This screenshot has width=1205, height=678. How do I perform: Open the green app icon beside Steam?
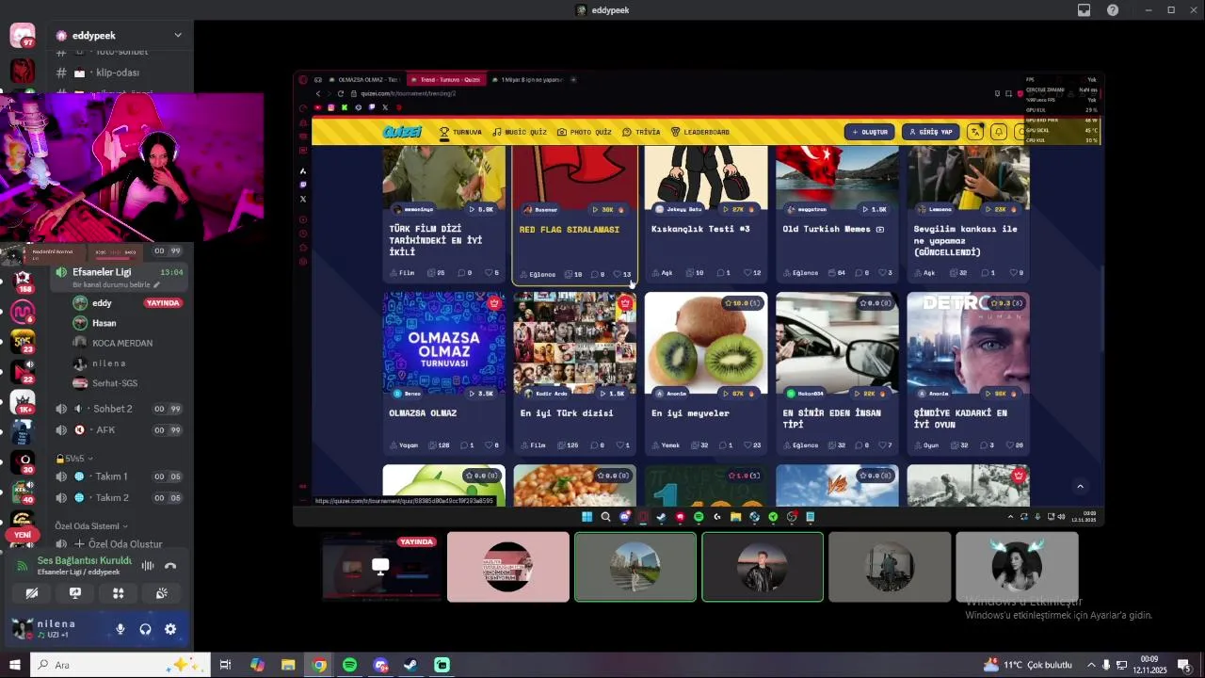(442, 665)
